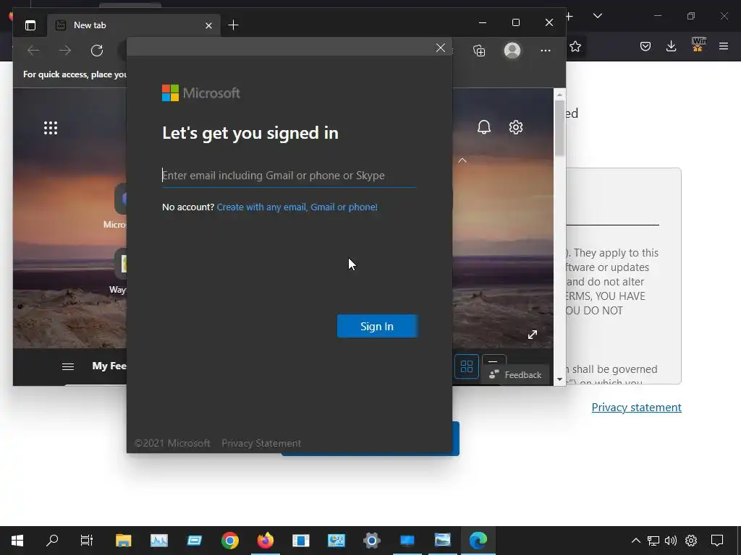Open the gear Settings app in taskbar
Screen dimensions: 741x555
[371, 541]
